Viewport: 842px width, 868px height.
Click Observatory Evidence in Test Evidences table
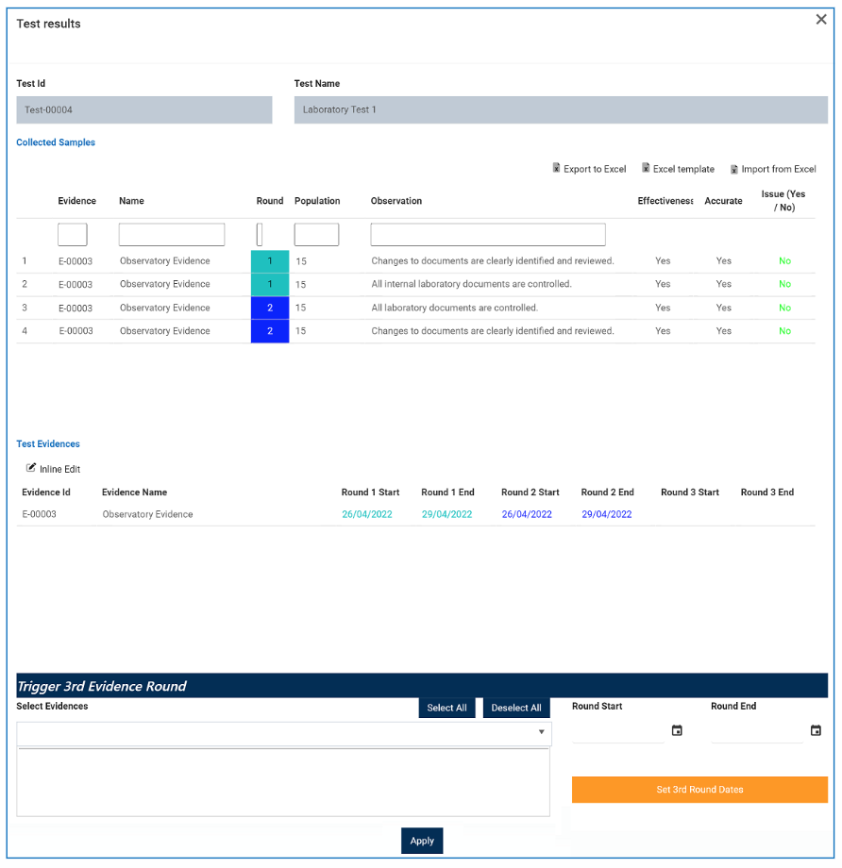pos(147,514)
